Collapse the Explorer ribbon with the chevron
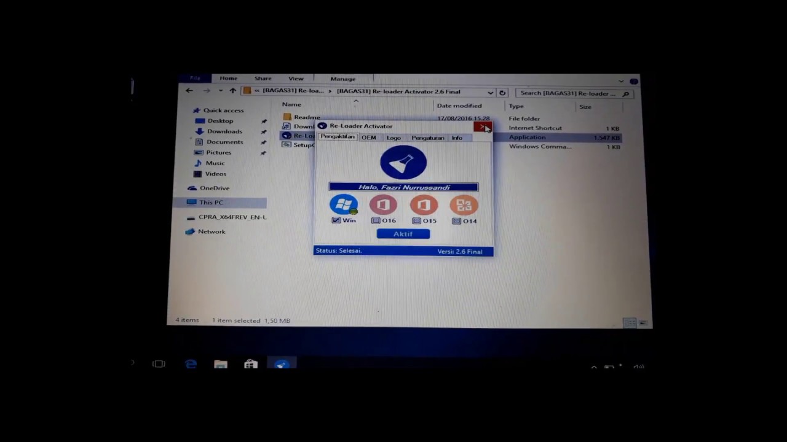 pyautogui.click(x=621, y=81)
